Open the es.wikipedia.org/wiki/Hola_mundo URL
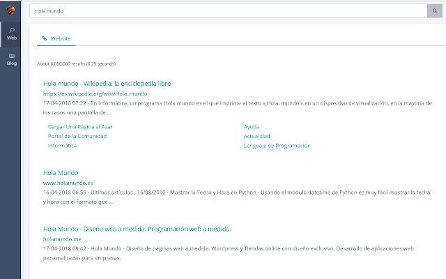Screen dimensions: 446x279 95,93
